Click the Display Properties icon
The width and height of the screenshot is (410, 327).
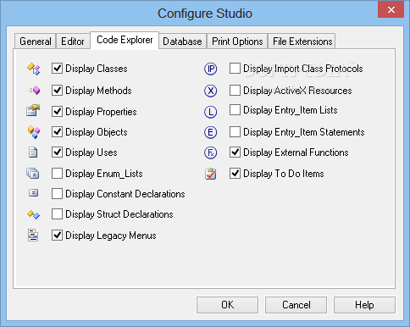[x=33, y=110]
